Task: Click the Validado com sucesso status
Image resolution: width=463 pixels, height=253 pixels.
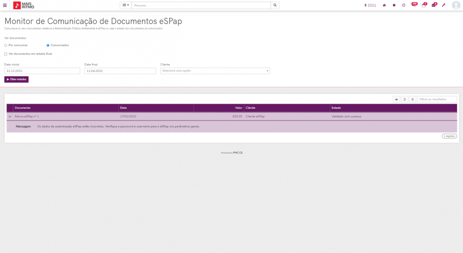Action: (x=346, y=117)
